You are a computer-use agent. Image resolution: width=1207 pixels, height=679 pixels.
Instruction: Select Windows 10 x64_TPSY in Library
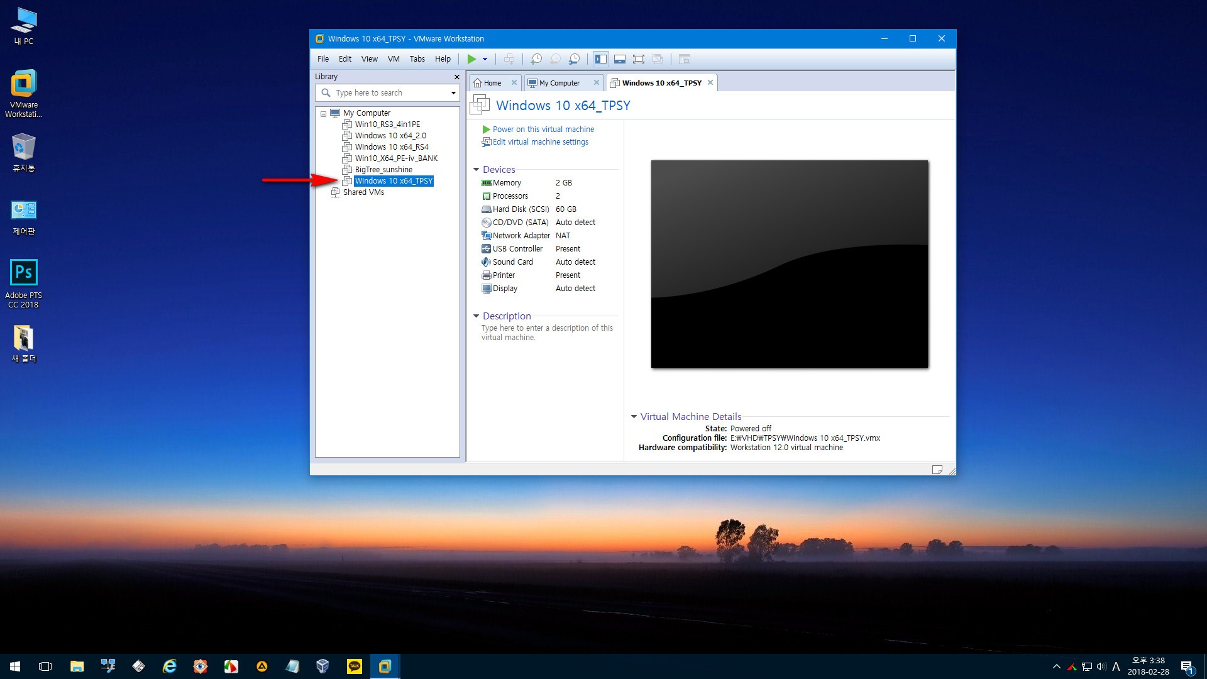coord(394,181)
